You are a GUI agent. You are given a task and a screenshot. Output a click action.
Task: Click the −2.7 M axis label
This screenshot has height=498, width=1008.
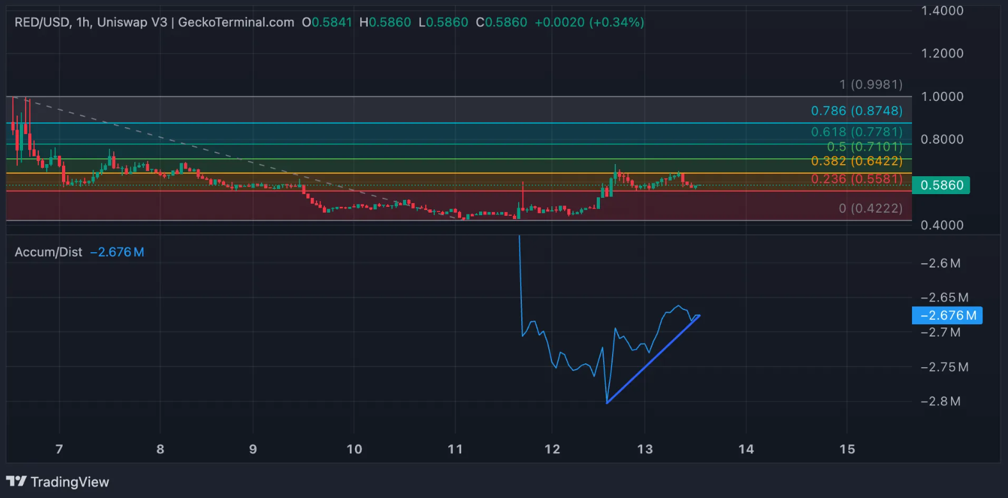coord(940,332)
